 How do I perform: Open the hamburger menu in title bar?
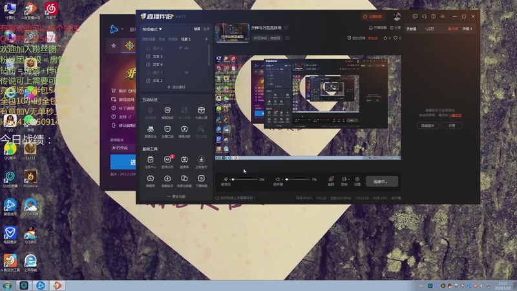(x=443, y=16)
